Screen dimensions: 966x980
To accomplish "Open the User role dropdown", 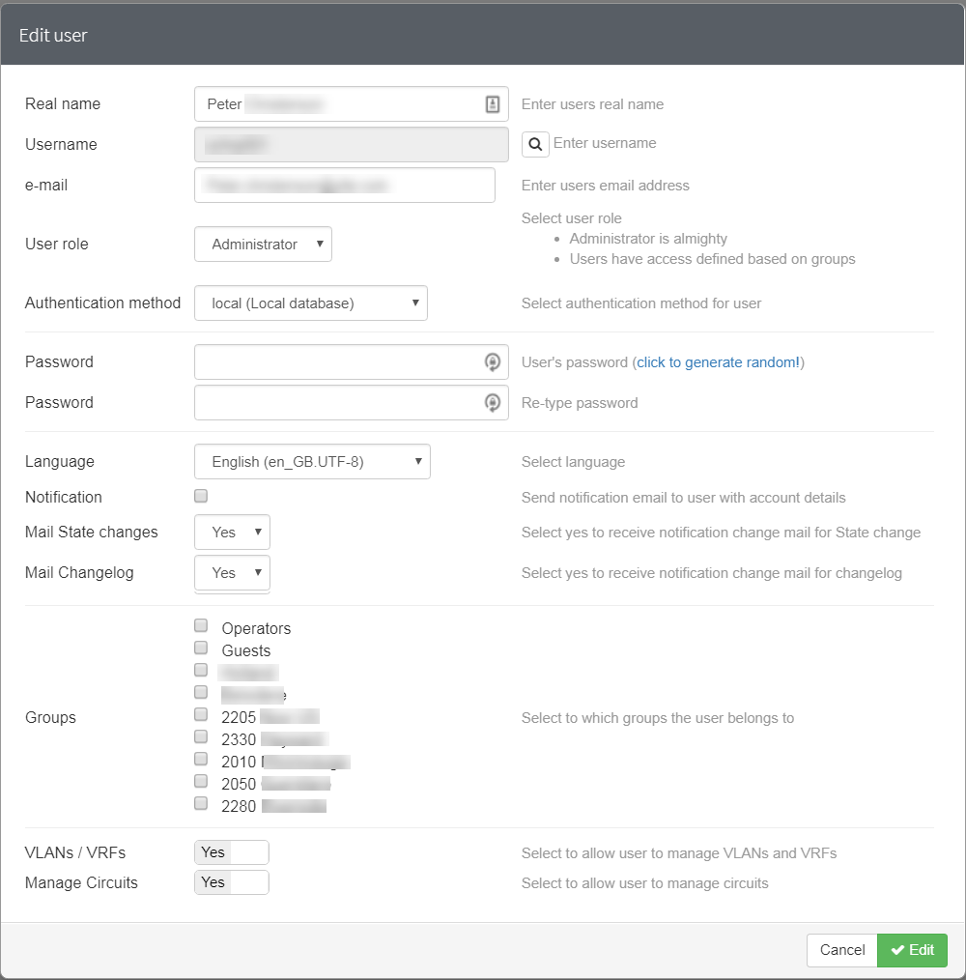I will (261, 244).
